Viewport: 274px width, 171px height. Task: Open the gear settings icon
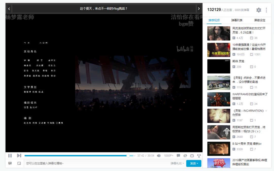point(259,10)
